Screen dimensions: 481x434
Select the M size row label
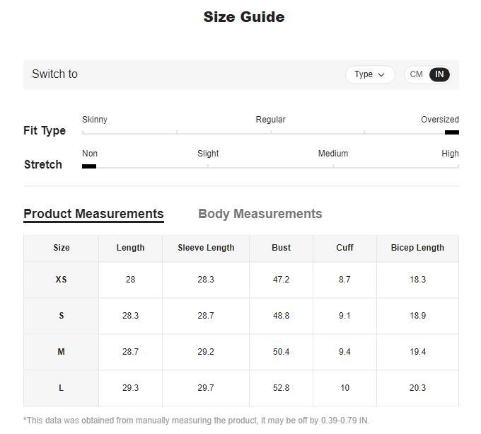coord(62,352)
